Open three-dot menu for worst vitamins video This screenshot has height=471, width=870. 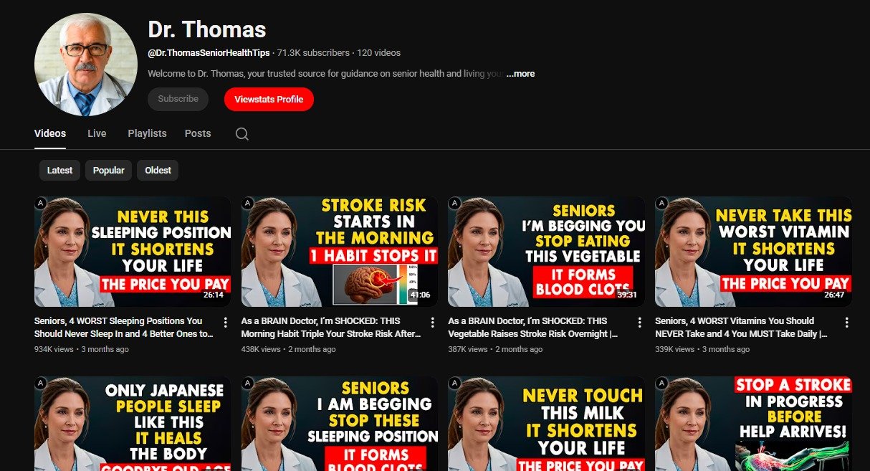(x=846, y=323)
